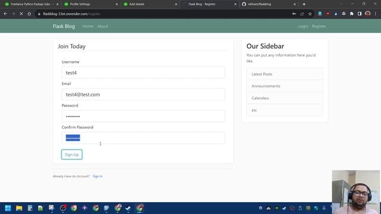Submit the form with Sign Up
This screenshot has width=381, height=214.
tap(71, 155)
